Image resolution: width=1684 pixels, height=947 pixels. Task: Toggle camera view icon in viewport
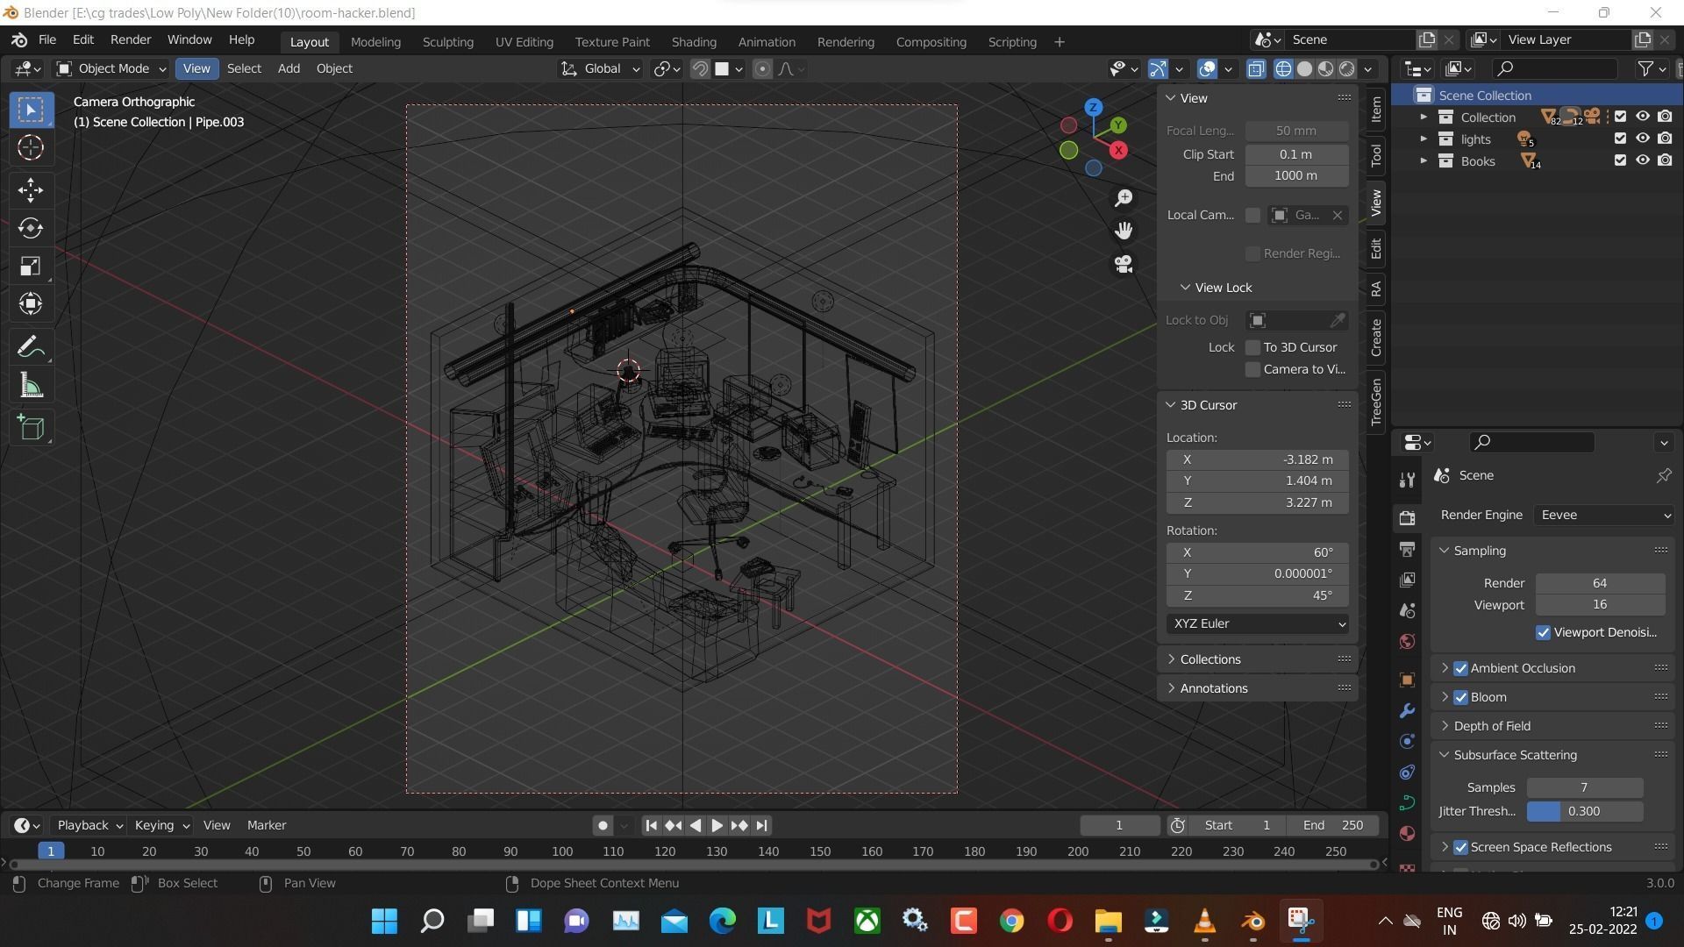click(1124, 264)
